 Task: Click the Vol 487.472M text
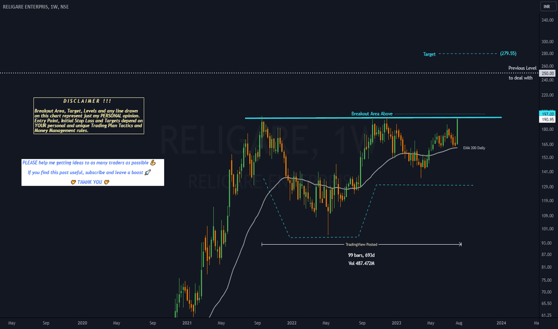[x=361, y=263]
